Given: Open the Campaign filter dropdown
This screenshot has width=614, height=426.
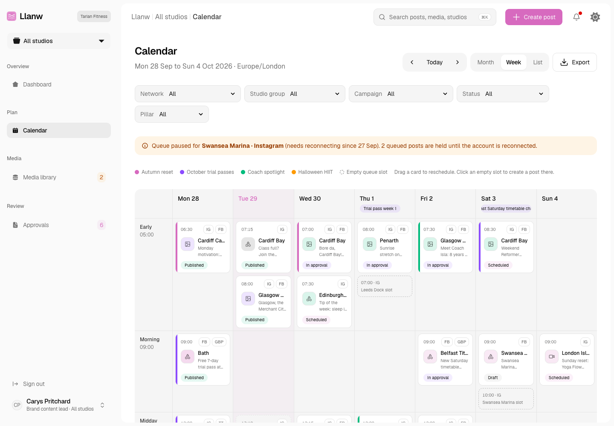Looking at the screenshot, I should coord(401,94).
